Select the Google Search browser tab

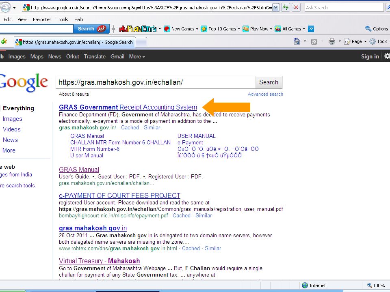click(75, 42)
